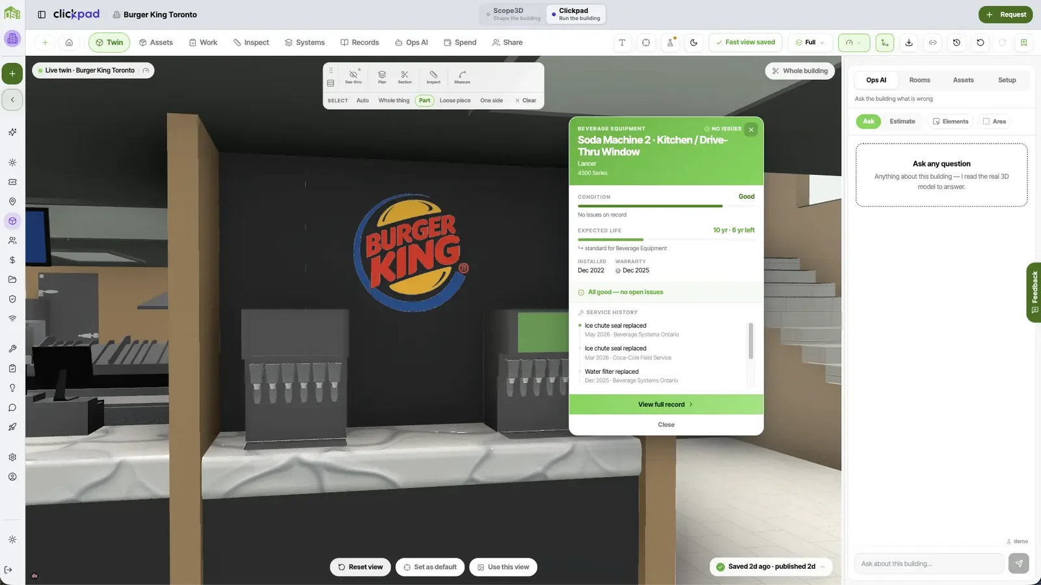The height and width of the screenshot is (585, 1041).
Task: Collapse the left sidebar with chevron
Action: [12, 99]
